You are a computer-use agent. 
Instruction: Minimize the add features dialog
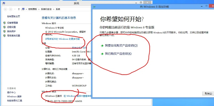click(x=202, y=6)
